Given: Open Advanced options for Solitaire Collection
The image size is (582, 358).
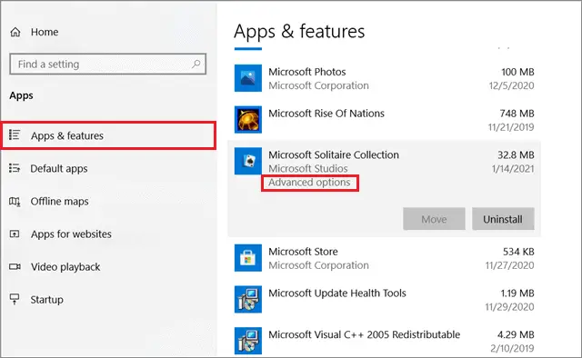Looking at the screenshot, I should coord(309,183).
